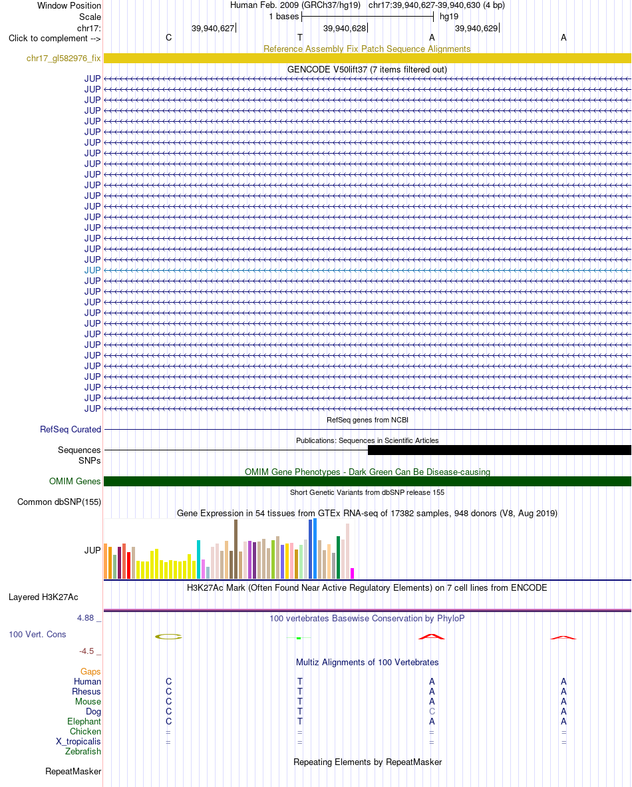Click the GTEx tissue expression bar chart

click(x=230, y=549)
